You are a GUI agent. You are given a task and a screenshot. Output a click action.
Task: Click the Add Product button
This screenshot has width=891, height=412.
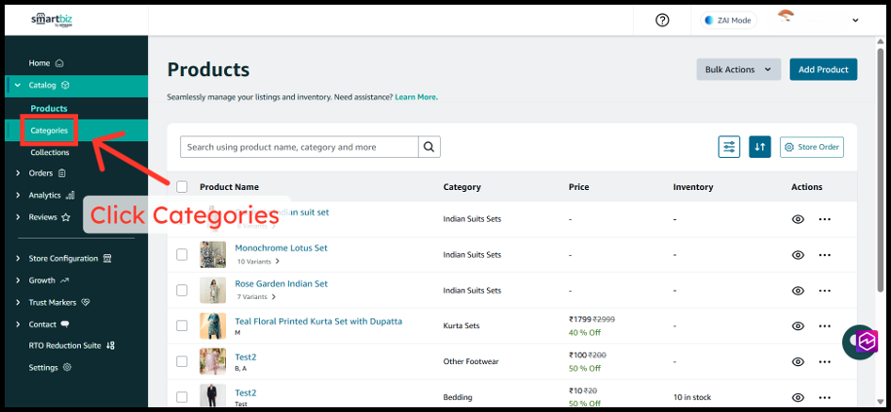pyautogui.click(x=823, y=70)
